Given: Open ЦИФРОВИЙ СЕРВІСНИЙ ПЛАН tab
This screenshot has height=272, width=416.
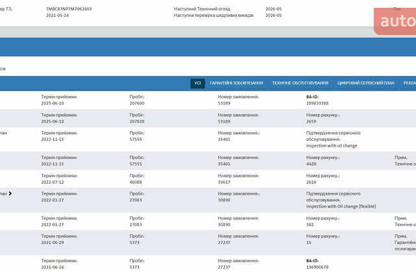Looking at the screenshot, I should (x=365, y=83).
